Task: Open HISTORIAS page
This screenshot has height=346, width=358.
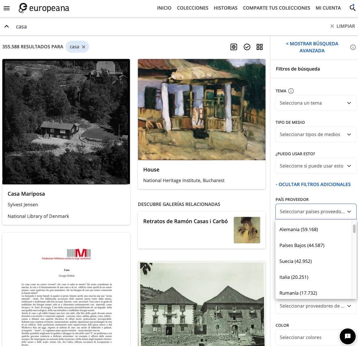Action: (x=226, y=8)
